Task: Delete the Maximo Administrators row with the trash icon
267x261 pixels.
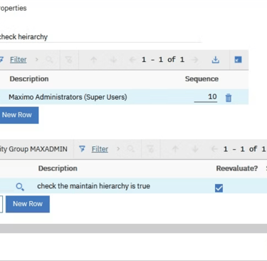Action: 229,98
